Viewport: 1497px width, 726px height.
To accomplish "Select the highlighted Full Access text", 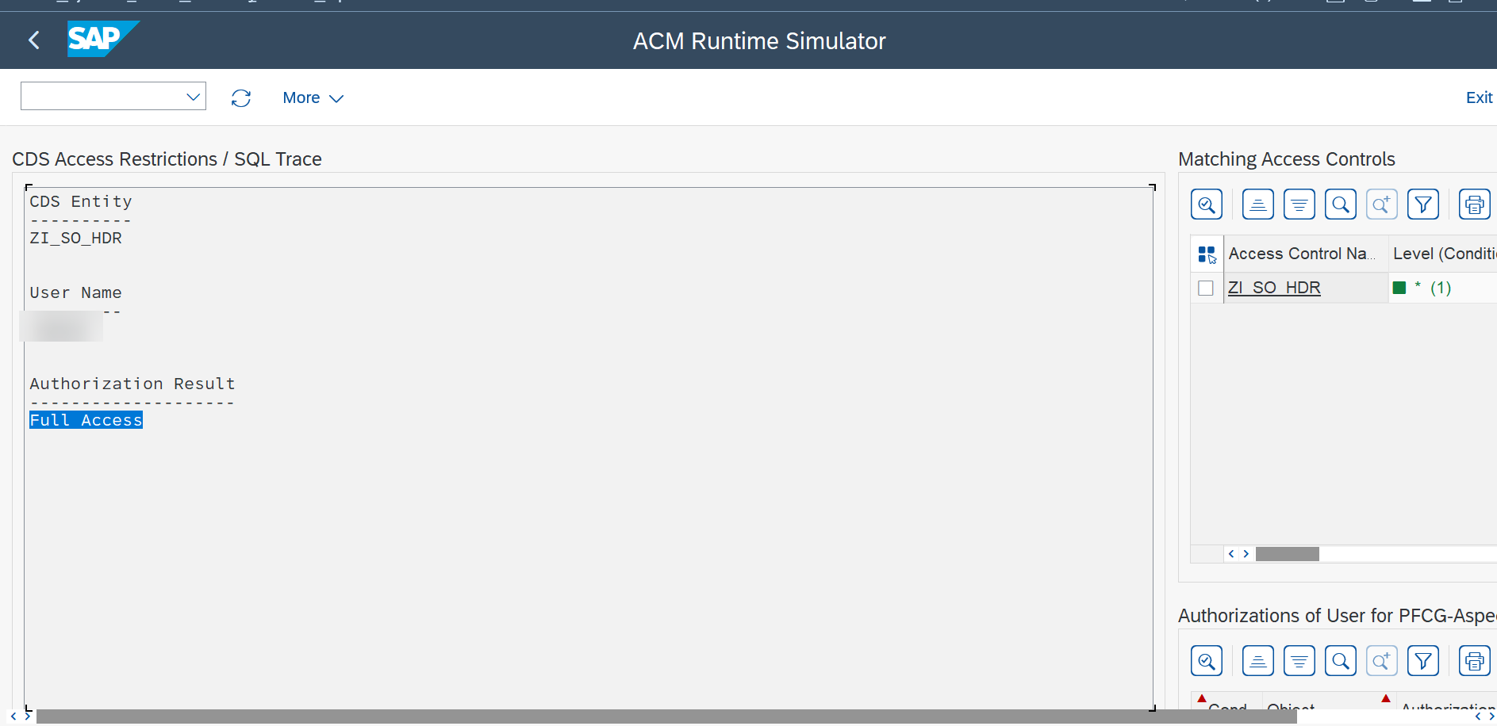I will pos(86,420).
